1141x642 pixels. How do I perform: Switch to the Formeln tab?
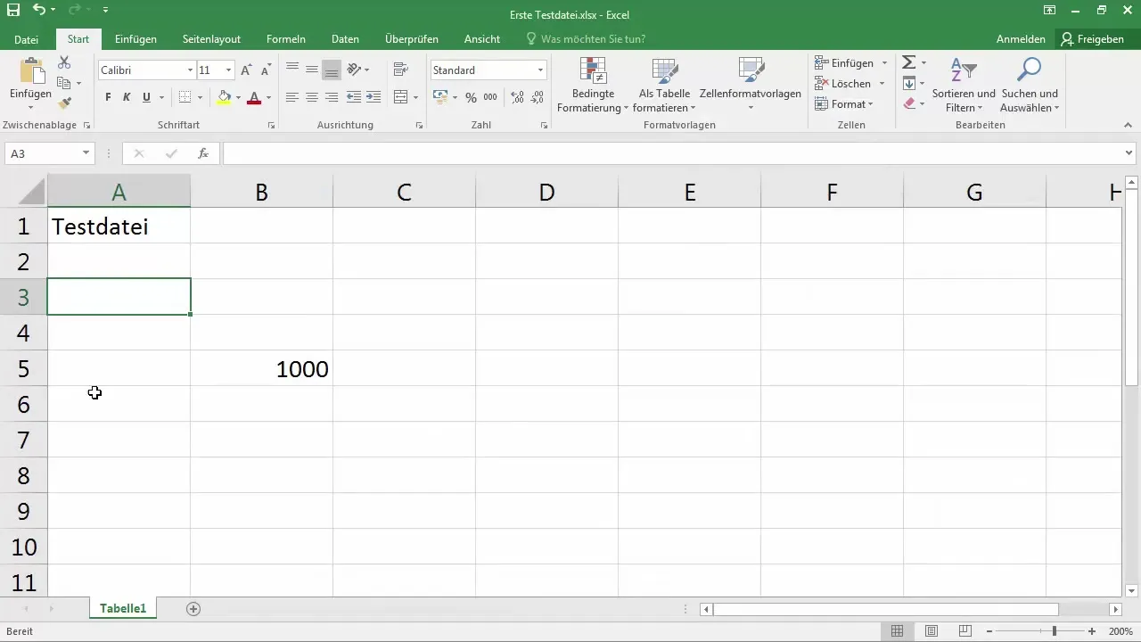pos(286,39)
